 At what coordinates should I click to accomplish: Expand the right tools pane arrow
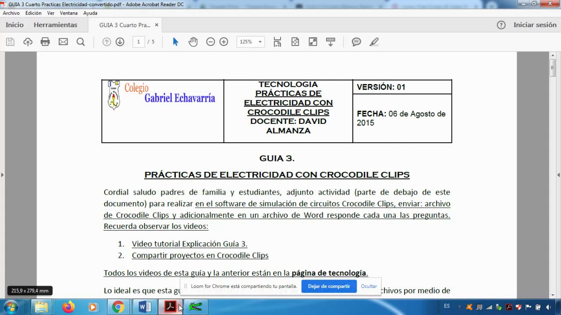click(558, 175)
